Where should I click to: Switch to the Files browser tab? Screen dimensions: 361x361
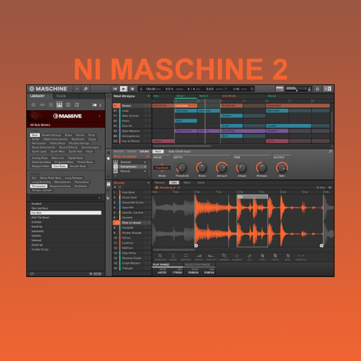coord(61,96)
